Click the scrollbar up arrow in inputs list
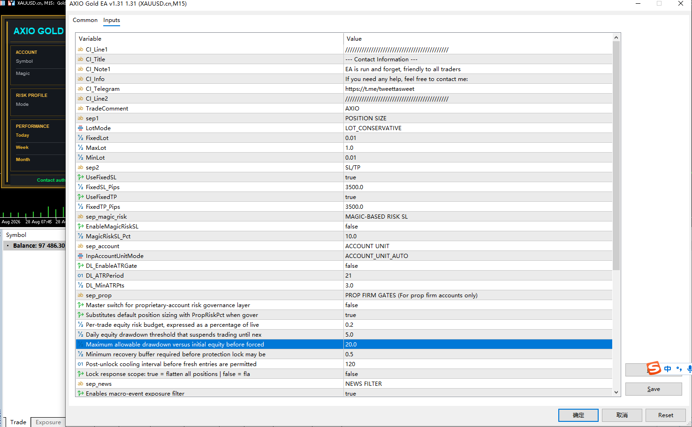Screen dimensions: 692x427 point(616,37)
